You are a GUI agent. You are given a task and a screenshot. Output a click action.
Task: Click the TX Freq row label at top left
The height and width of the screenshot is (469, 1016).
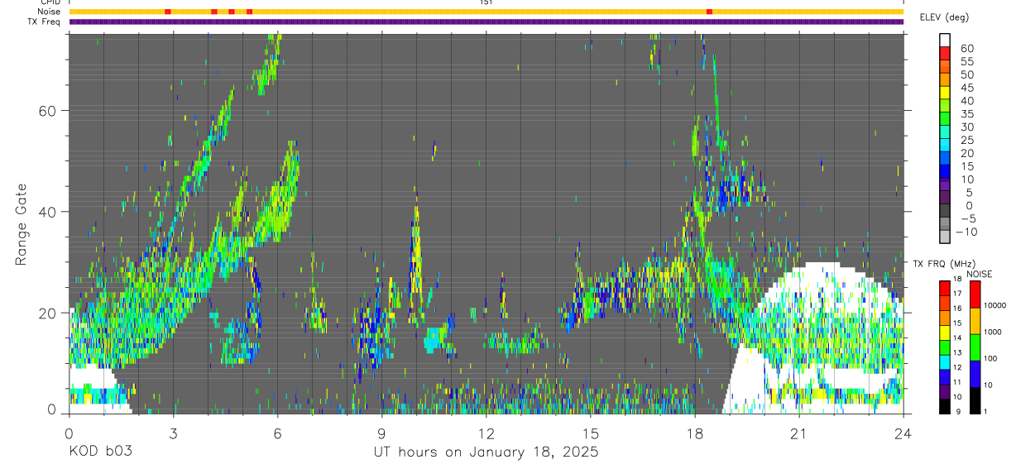[x=45, y=22]
